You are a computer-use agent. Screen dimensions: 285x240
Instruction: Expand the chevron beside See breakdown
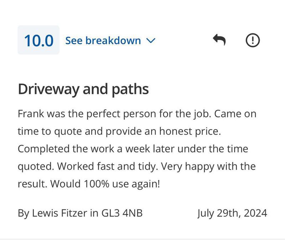[x=151, y=41]
